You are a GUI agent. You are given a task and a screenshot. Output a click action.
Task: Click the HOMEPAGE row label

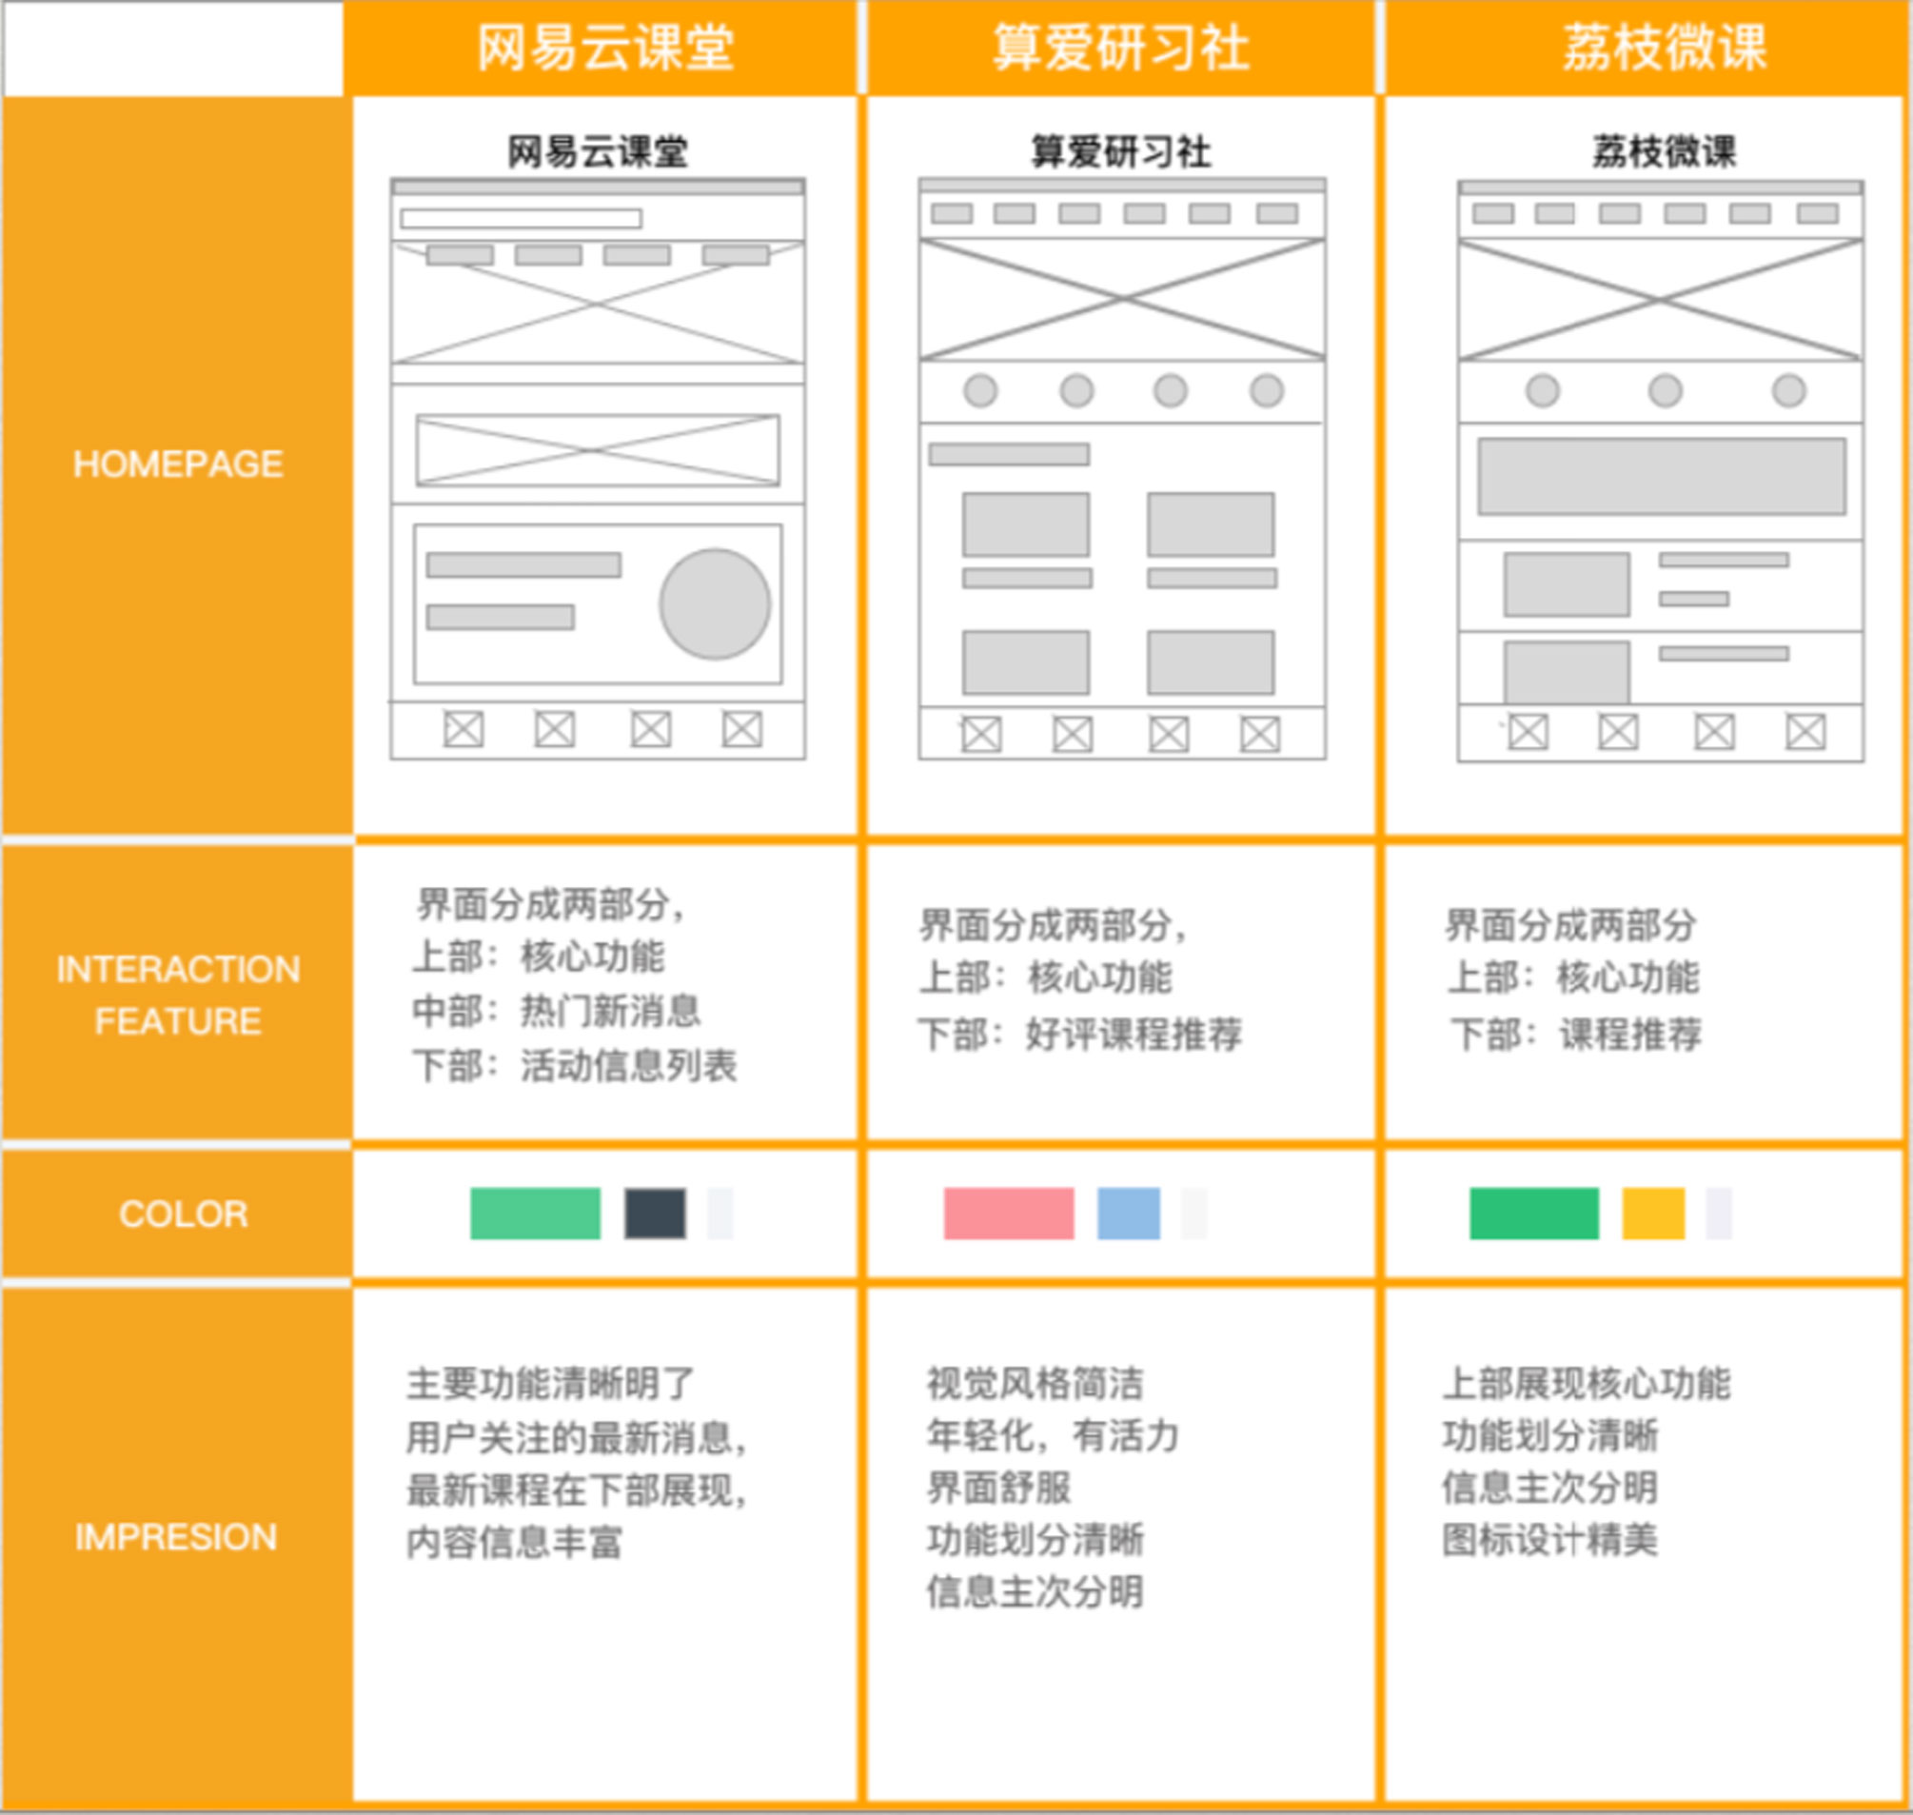coord(176,464)
